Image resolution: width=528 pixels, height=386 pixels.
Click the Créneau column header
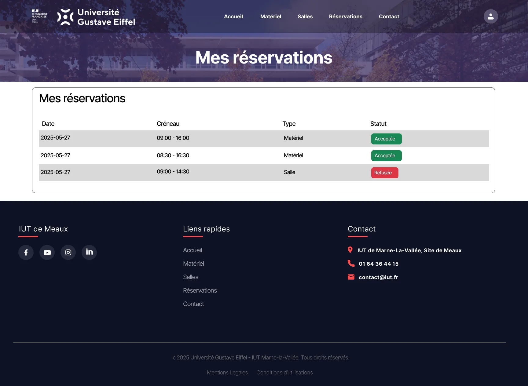168,124
